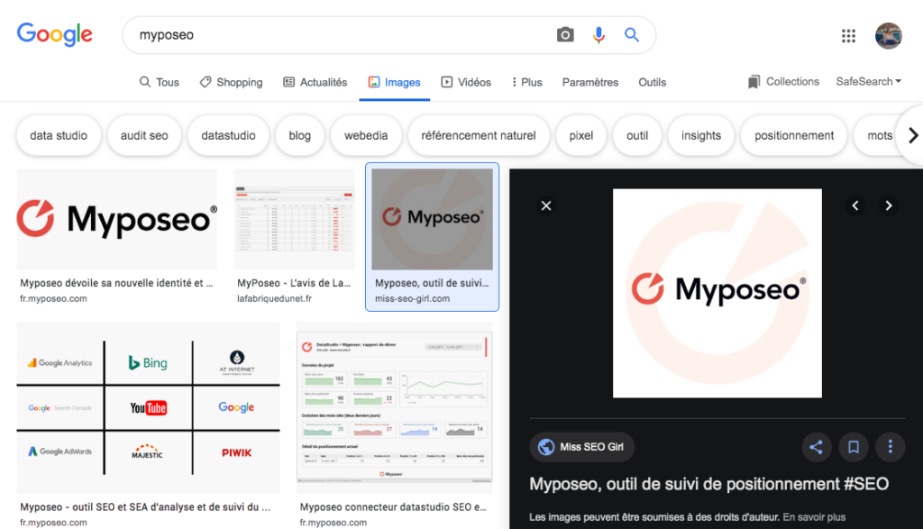
Task: Filter by 'positionnement' chip
Action: [x=794, y=135]
